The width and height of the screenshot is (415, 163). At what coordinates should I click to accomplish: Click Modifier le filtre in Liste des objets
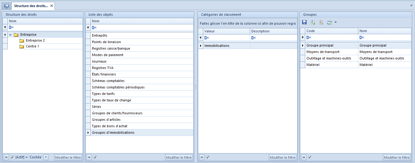179,157
